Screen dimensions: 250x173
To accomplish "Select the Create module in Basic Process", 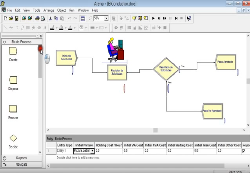I will (x=13, y=51).
